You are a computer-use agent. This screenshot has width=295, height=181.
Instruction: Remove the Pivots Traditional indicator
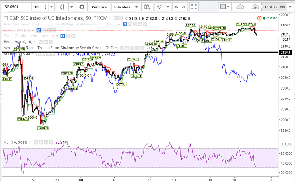(x=73, y=36)
